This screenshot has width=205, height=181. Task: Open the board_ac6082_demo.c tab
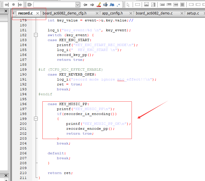(154, 13)
